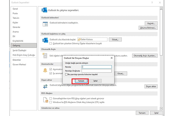Viewport: 174px width, 116px height.
Task: Click the 'Outlook bölmeleri' section heading
Action: pyautogui.click(x=50, y=18)
